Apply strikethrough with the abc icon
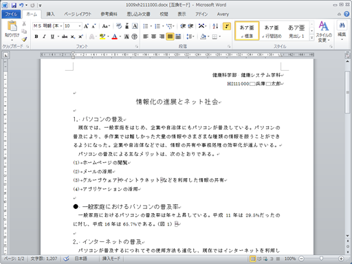The width and height of the screenshot is (352, 264). pyautogui.click(x=65, y=36)
